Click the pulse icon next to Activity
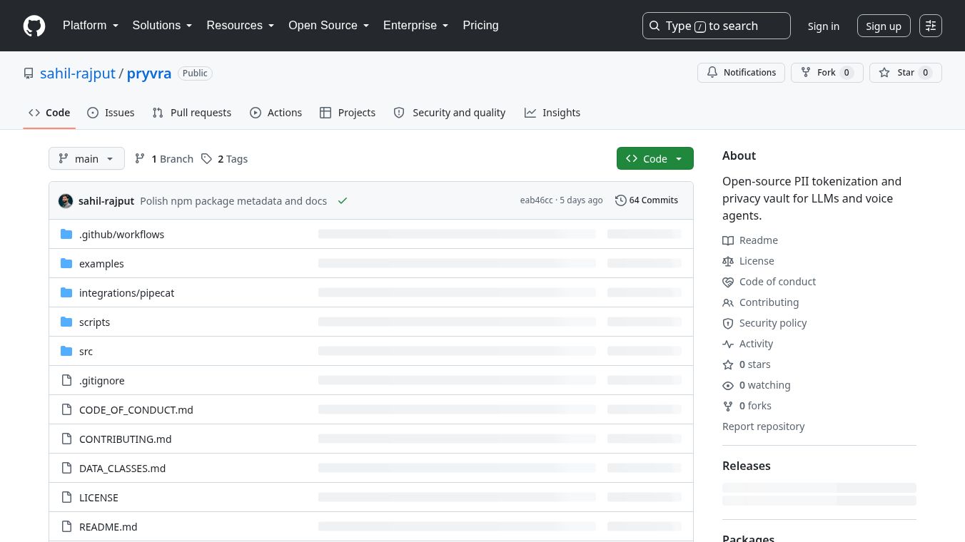This screenshot has height=542, width=965. 728,344
